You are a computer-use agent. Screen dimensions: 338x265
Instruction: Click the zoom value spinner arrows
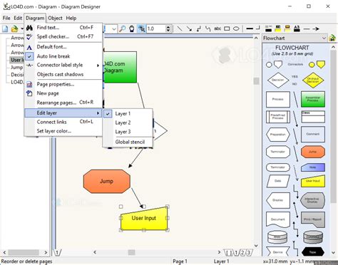point(168,28)
